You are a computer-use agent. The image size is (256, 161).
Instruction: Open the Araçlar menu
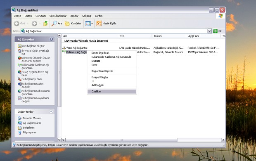(x=74, y=16)
